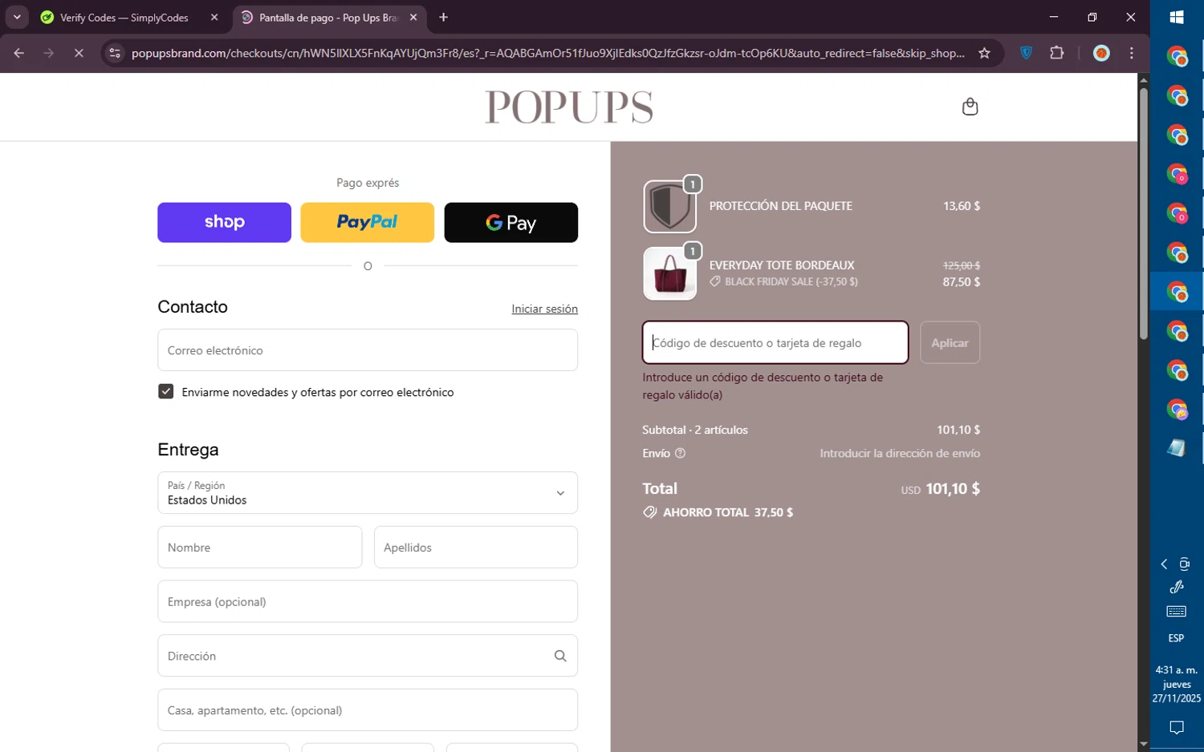This screenshot has height=752, width=1204.
Task: Switch to Verify Codes — SimplyCodes tab
Action: click(x=124, y=17)
